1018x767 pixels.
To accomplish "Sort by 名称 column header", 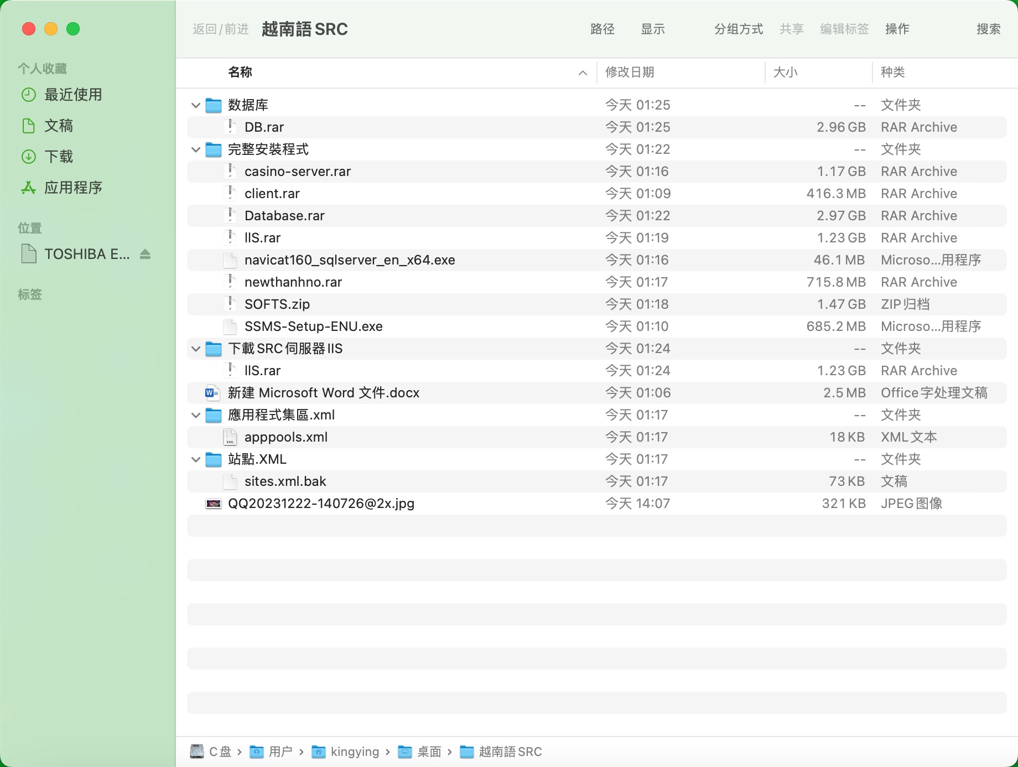I will click(240, 72).
